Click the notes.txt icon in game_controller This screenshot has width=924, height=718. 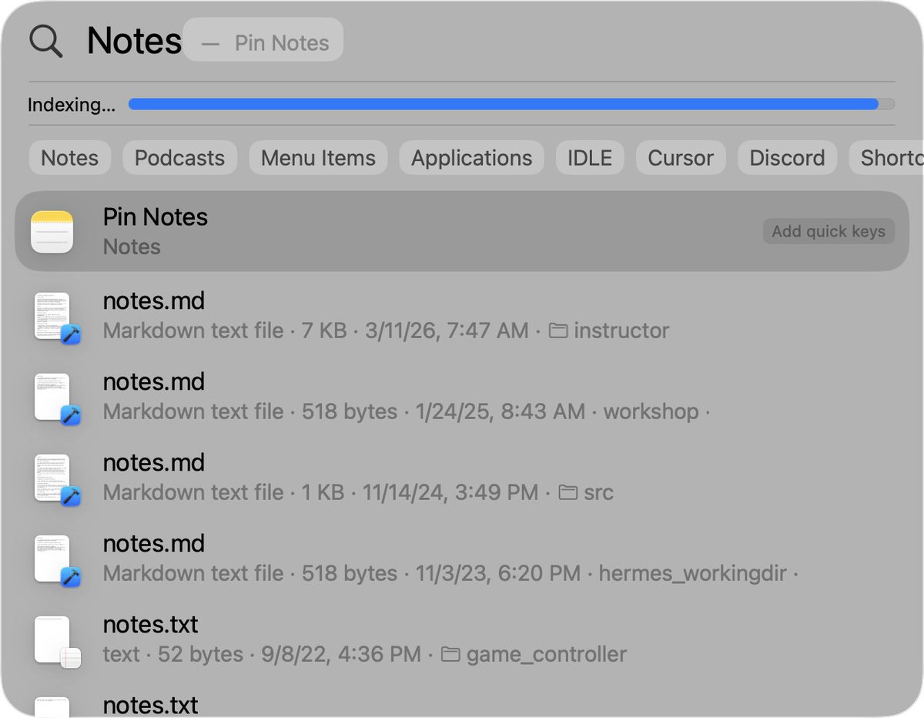[x=57, y=641]
